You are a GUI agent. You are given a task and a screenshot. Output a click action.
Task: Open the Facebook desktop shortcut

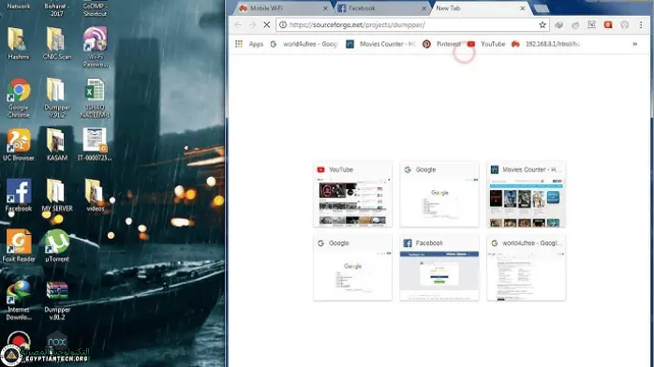[19, 195]
